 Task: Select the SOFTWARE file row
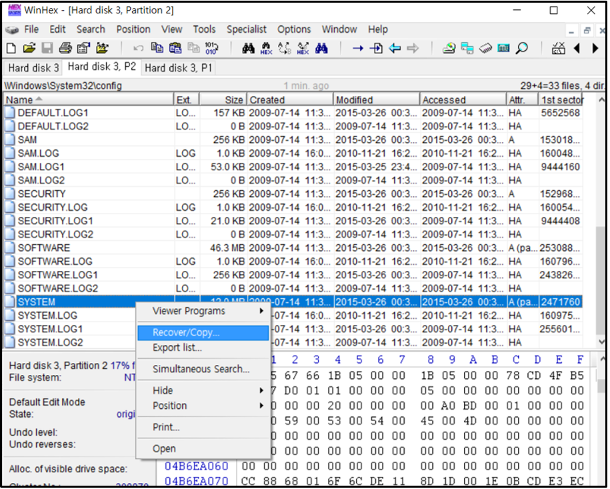click(293, 248)
